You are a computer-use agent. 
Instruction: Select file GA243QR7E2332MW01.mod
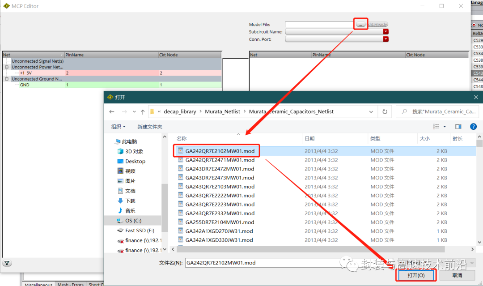pos(220,213)
